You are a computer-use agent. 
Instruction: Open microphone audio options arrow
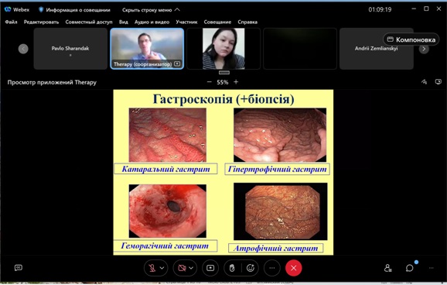tap(162, 268)
